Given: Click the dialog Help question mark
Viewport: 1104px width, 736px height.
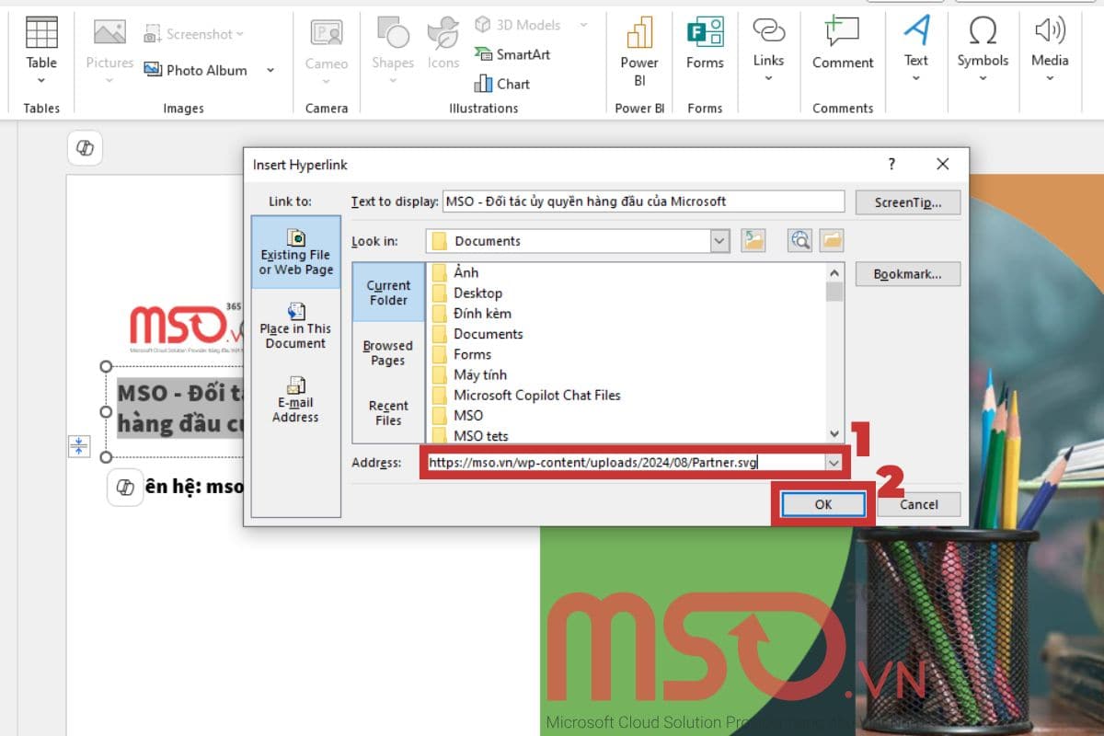Looking at the screenshot, I should pos(891,164).
